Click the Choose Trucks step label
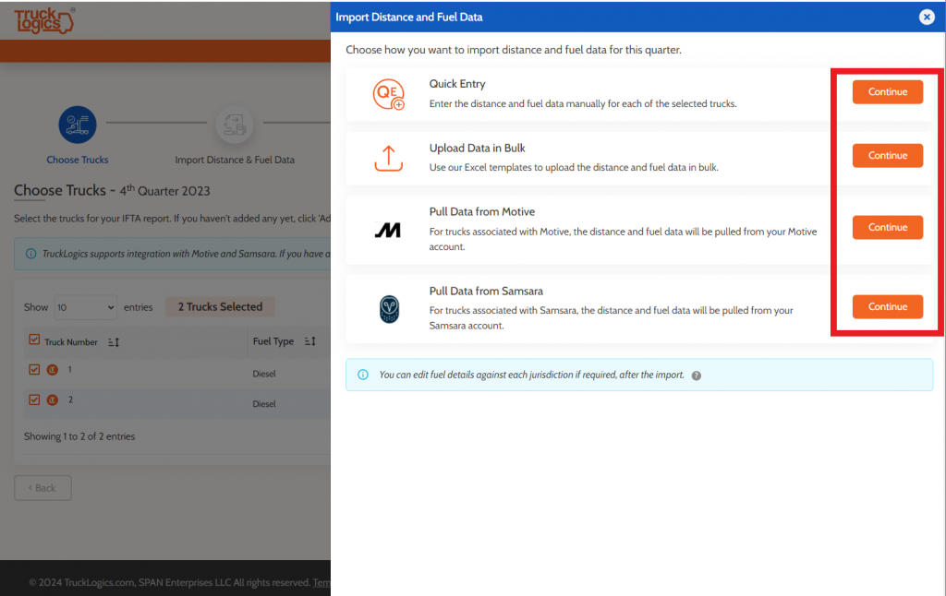Viewport: 946px width, 596px height. (x=78, y=160)
